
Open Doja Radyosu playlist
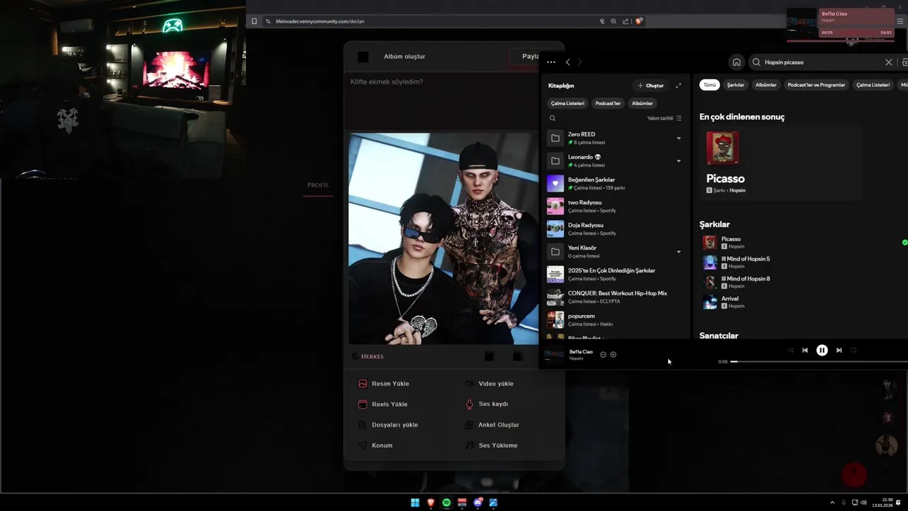616,229
